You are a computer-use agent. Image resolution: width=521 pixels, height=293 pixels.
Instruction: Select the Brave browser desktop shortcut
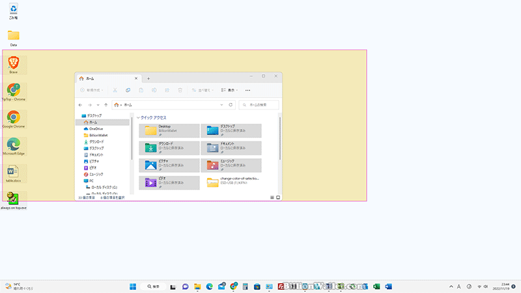13,64
